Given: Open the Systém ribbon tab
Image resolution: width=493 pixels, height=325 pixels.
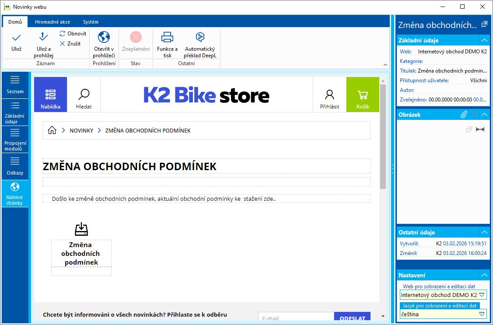Looking at the screenshot, I should click(x=91, y=22).
